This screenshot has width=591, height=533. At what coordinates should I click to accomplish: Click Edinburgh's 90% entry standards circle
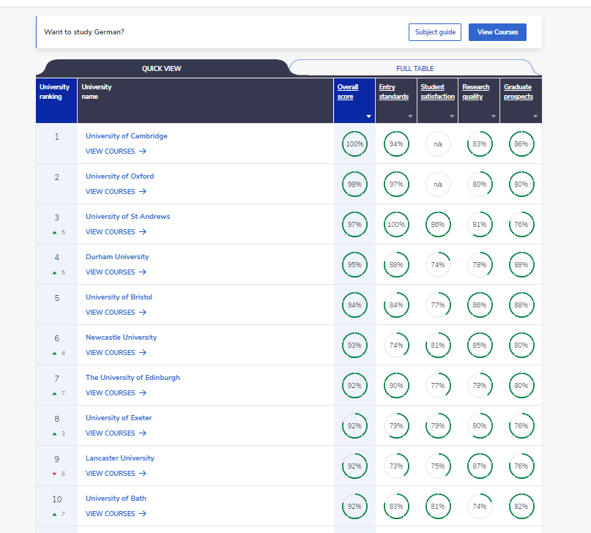coord(396,386)
